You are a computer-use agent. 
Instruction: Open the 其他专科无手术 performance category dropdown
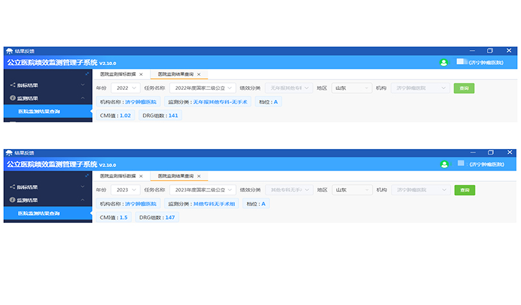(289, 189)
